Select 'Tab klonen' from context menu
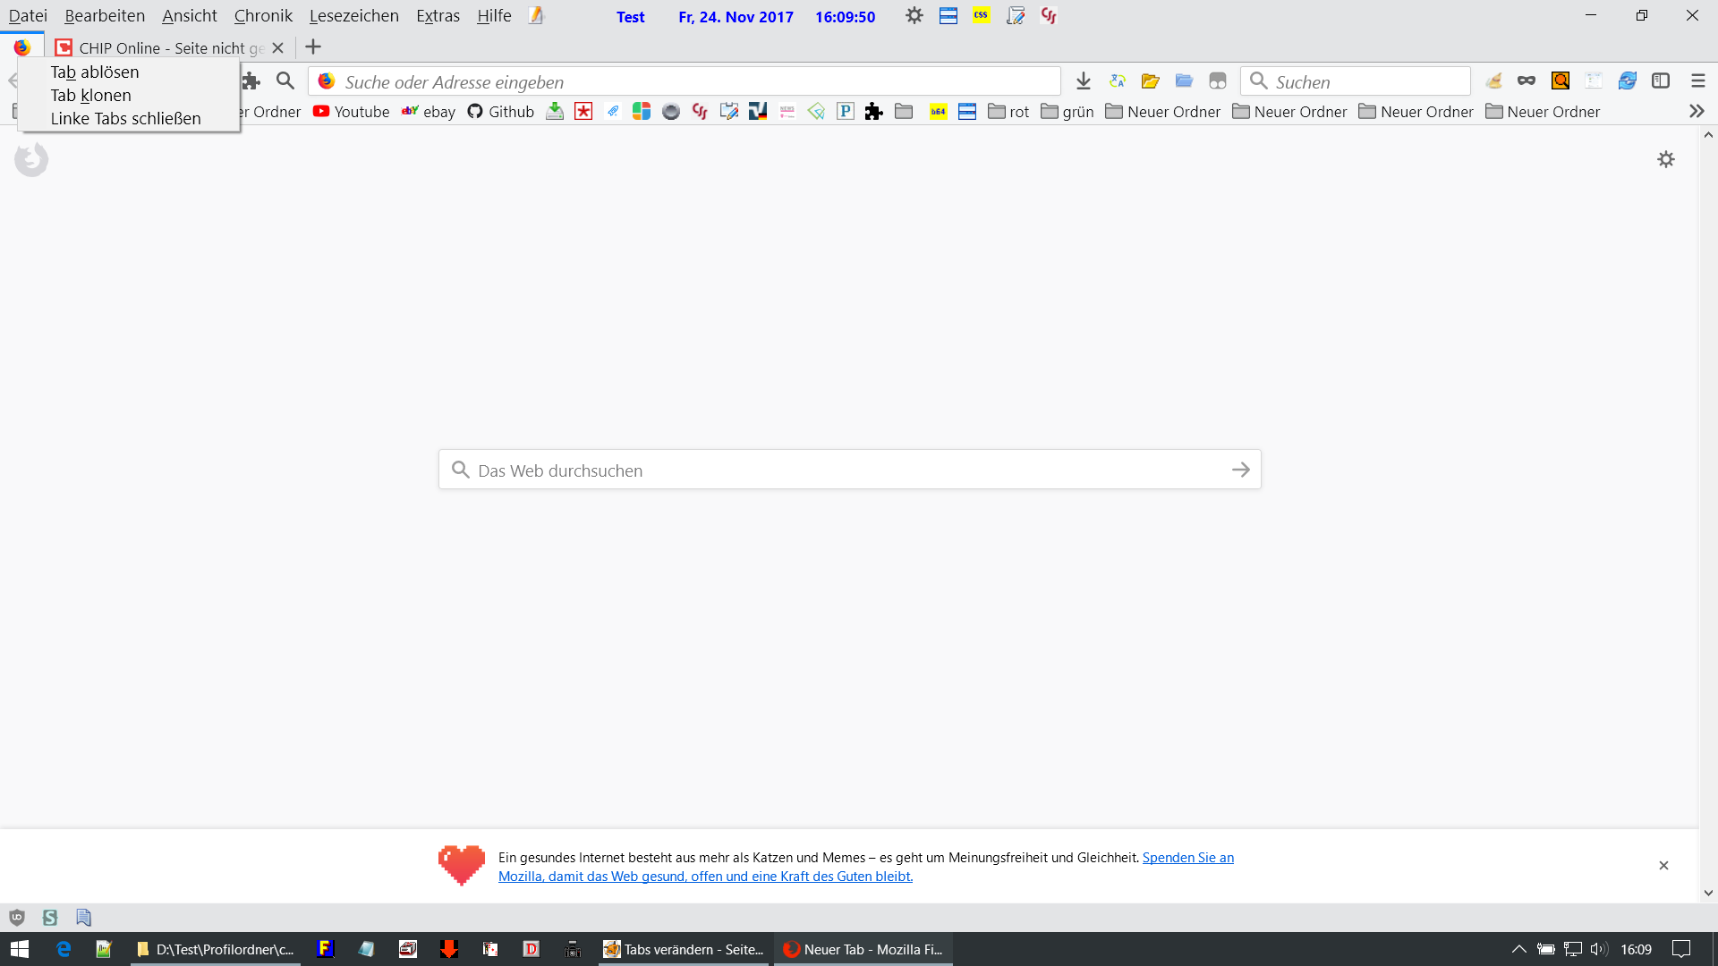This screenshot has height=966, width=1718. point(90,95)
